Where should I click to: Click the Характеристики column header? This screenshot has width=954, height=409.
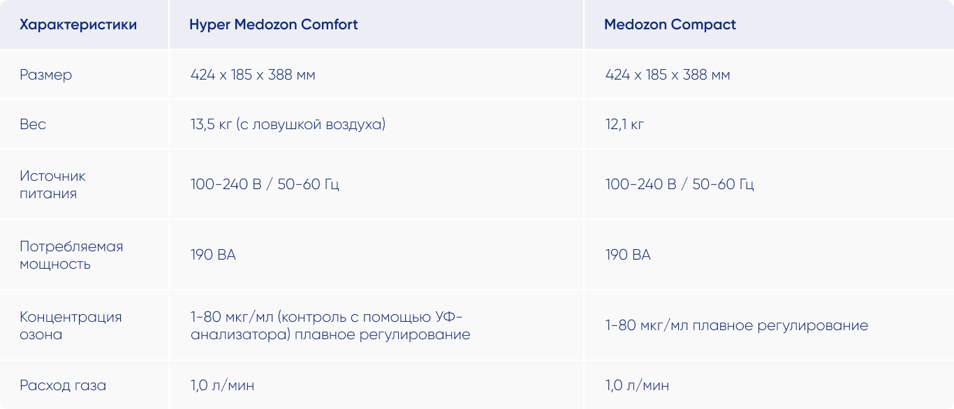78,25
